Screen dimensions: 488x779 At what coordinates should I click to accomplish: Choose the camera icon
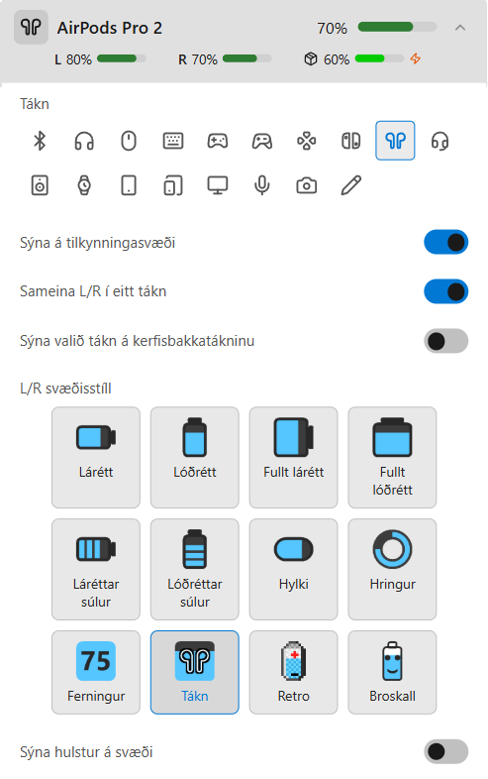point(306,185)
